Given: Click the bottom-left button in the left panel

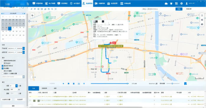Looking at the screenshot, I should (6, 99).
